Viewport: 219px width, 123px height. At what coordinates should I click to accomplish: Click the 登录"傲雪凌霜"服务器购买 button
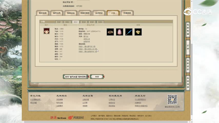(76, 77)
